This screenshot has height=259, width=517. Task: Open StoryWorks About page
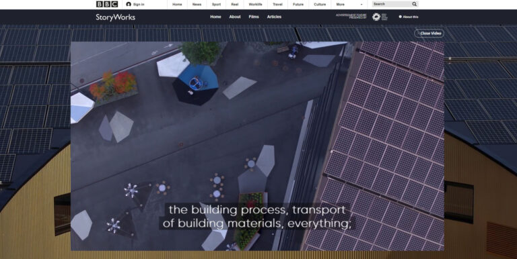pyautogui.click(x=235, y=17)
